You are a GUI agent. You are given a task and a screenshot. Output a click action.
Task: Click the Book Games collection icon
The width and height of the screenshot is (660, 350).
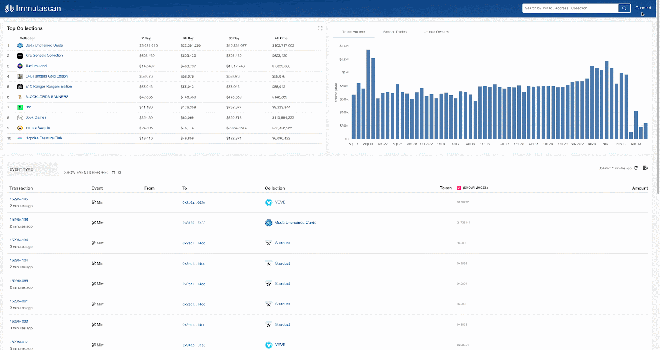pyautogui.click(x=20, y=117)
